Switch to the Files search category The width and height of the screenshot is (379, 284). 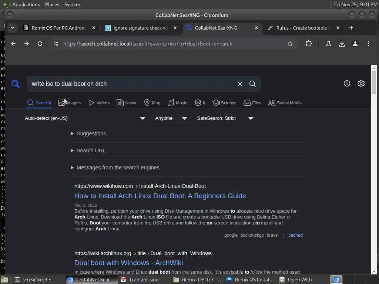252,103
